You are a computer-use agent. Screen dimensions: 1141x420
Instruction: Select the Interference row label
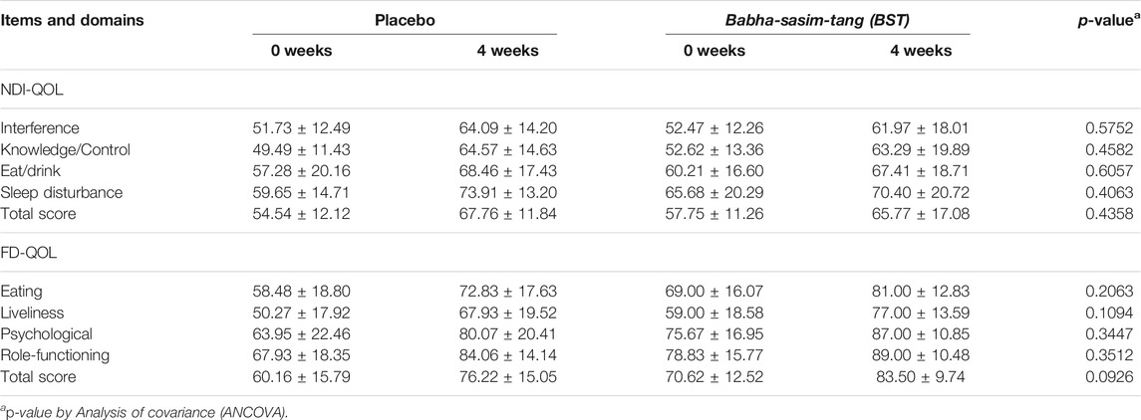pyautogui.click(x=40, y=128)
